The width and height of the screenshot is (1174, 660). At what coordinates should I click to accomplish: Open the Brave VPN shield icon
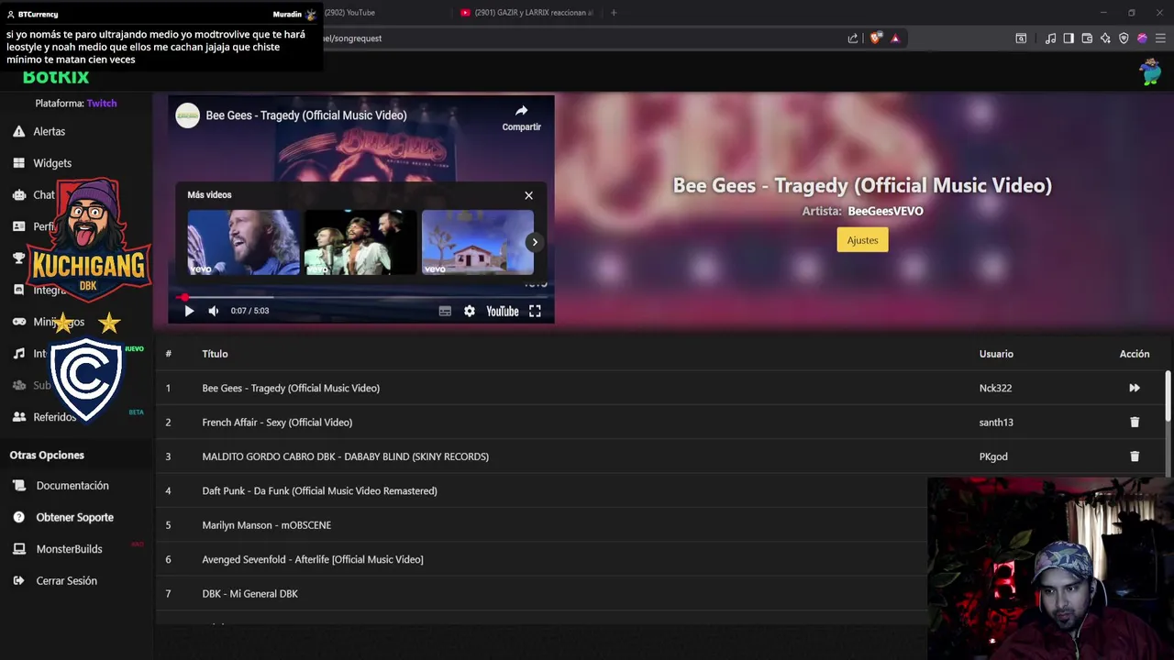(x=1124, y=38)
